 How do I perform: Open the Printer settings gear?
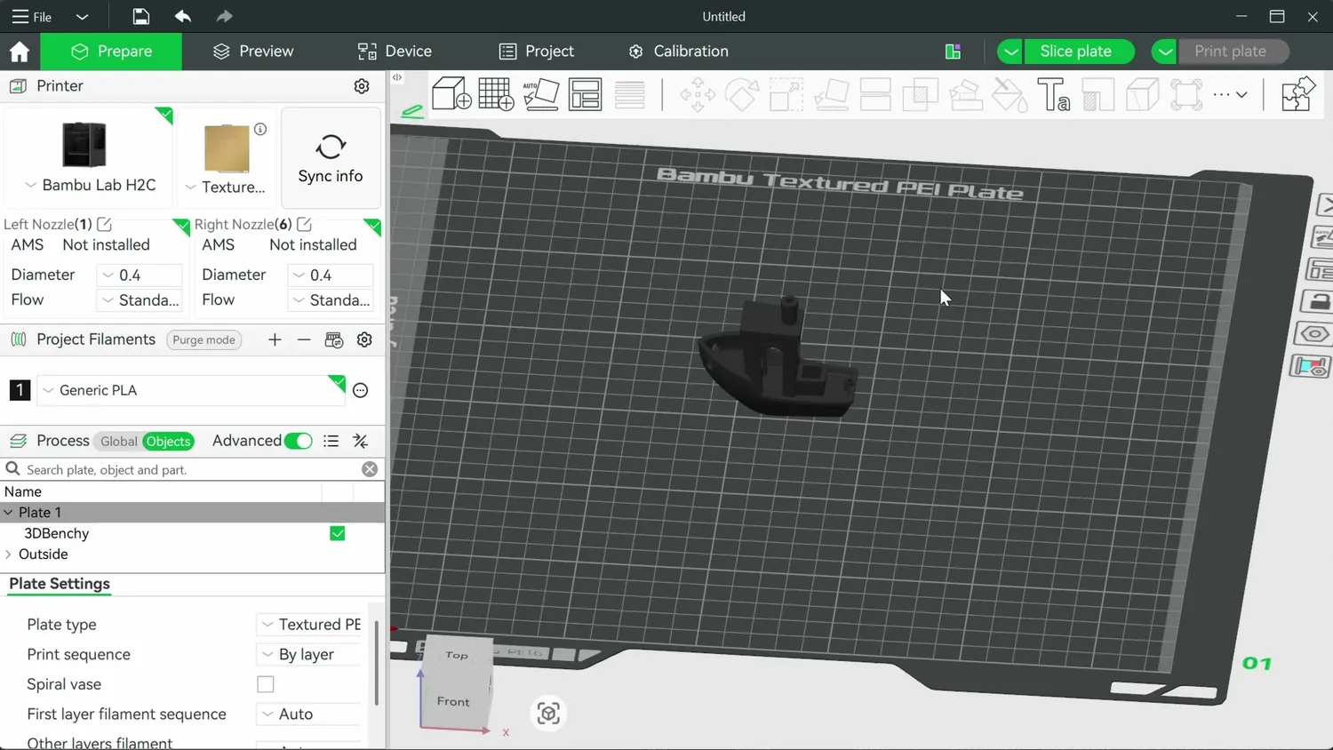(362, 86)
